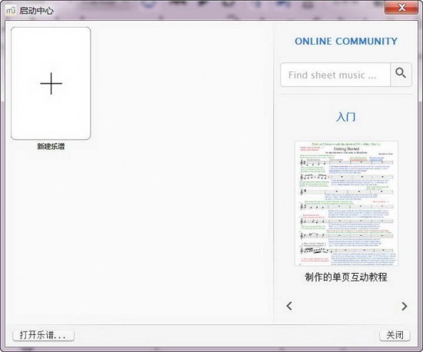
Task: Open the ONLINE COMMUNITY link
Action: point(346,42)
